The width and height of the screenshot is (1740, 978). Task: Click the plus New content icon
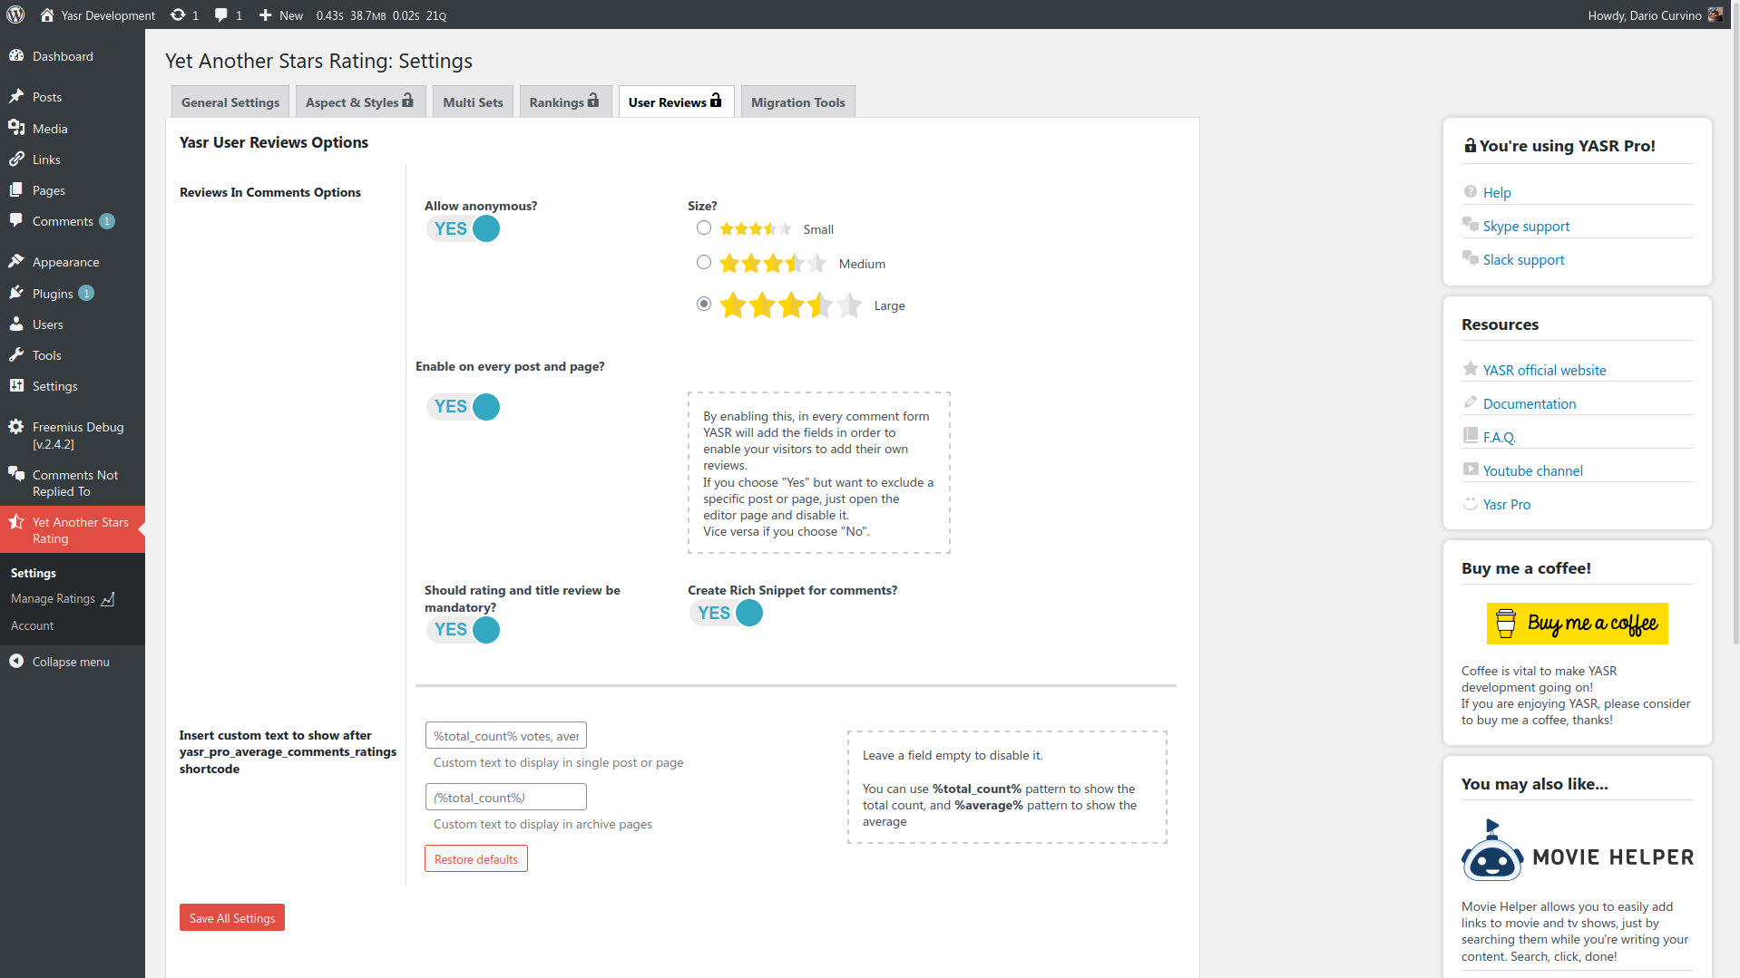[x=265, y=15]
